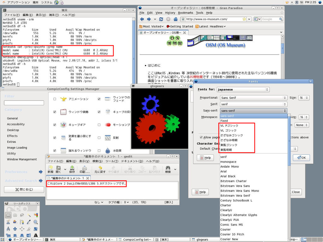Image resolution: width=323 pixels, height=242 pixels.
Task: Enable the 水効果 plugin checkbox
Action: click(x=99, y=151)
